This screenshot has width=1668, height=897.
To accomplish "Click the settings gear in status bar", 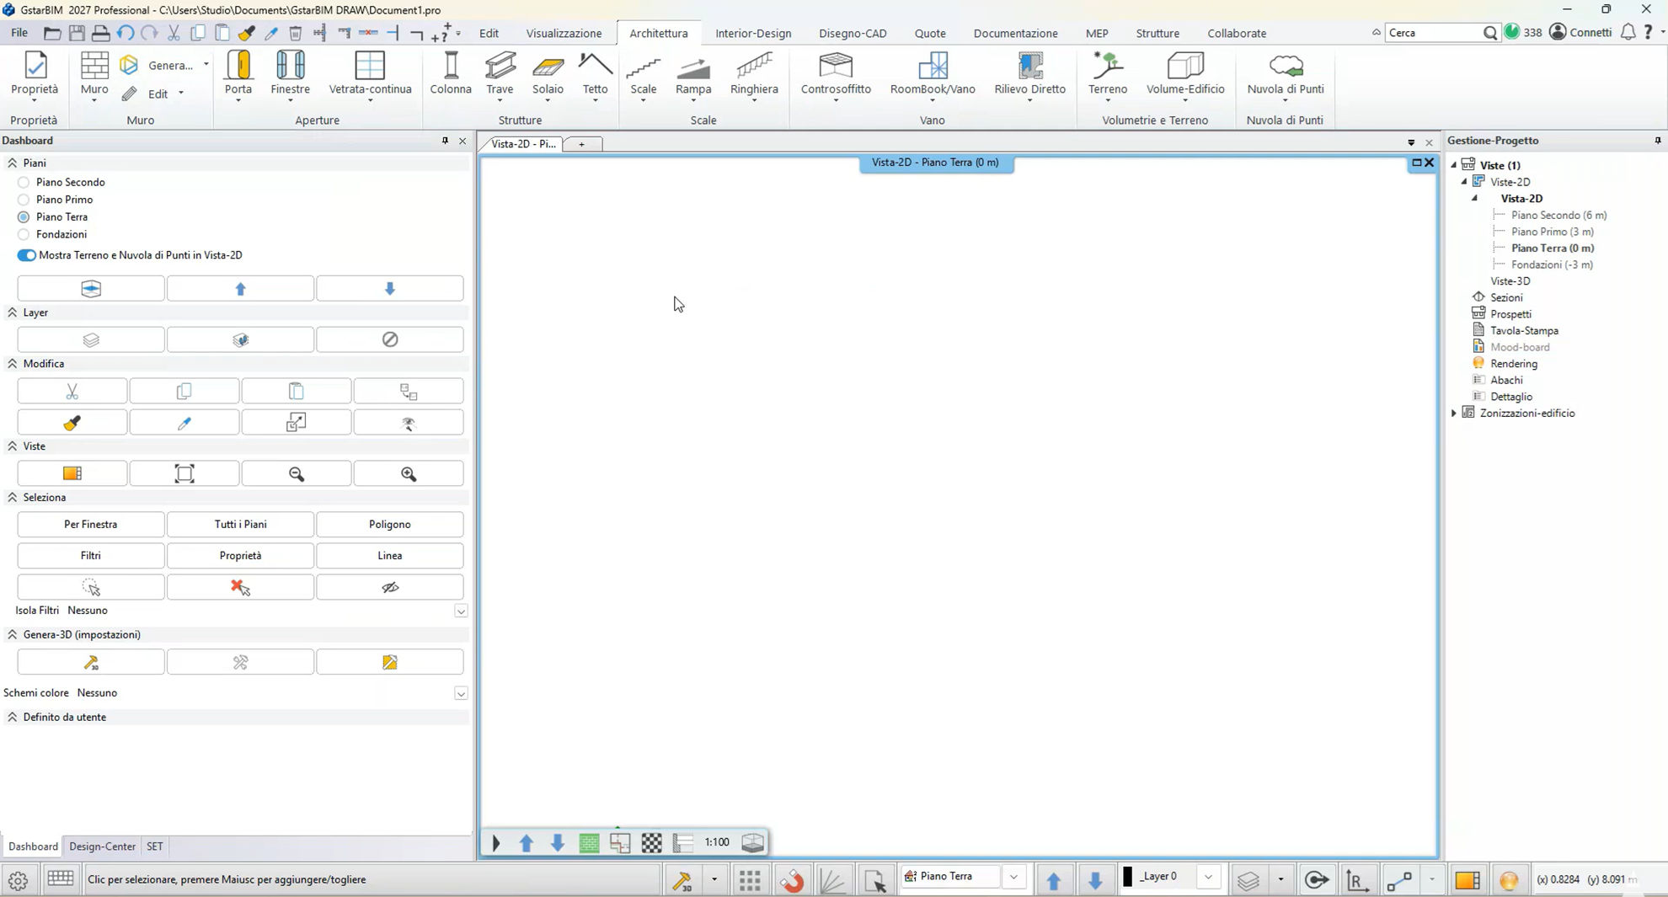I will 19,880.
